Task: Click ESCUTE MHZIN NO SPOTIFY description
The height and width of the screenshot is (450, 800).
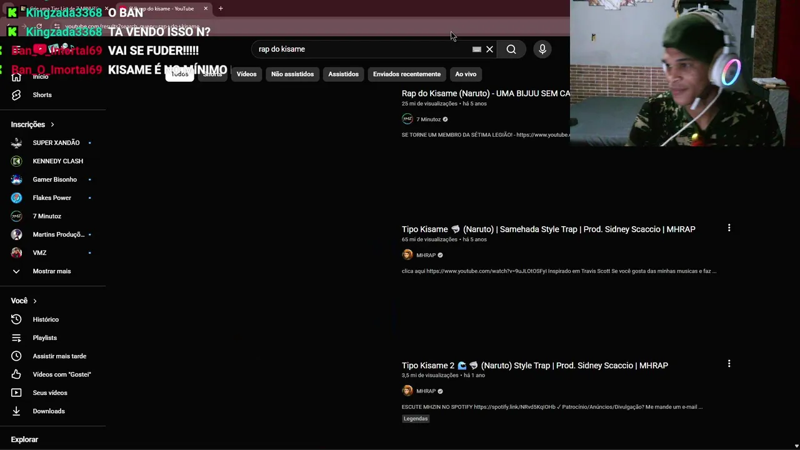Action: pos(552,407)
